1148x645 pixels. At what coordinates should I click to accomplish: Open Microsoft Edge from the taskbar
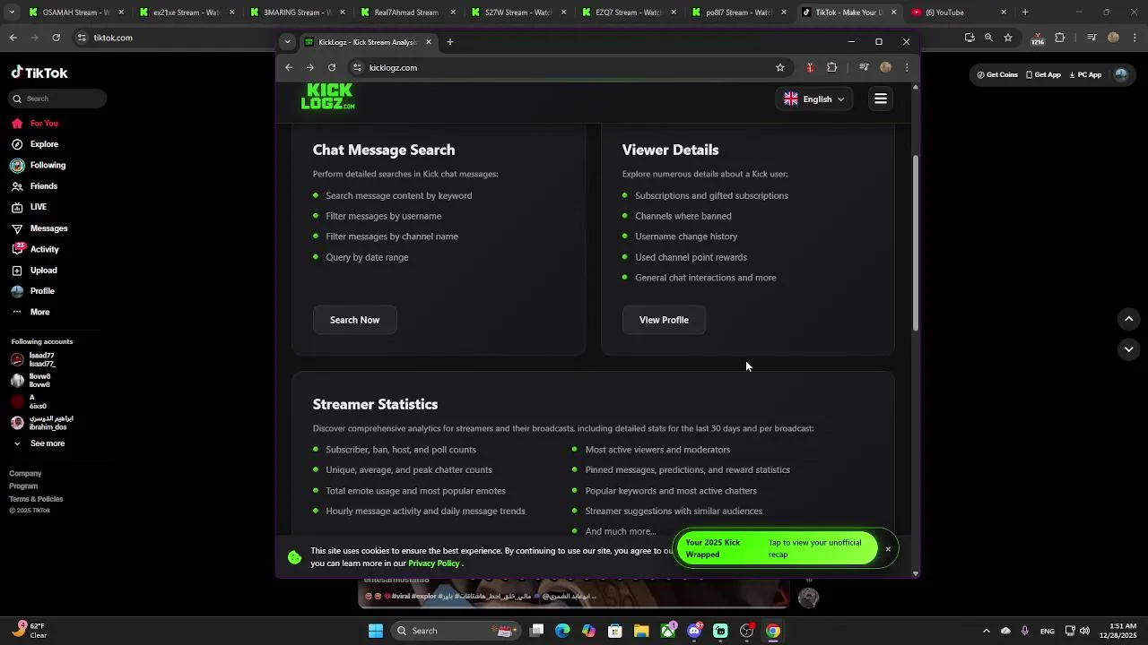click(x=562, y=631)
